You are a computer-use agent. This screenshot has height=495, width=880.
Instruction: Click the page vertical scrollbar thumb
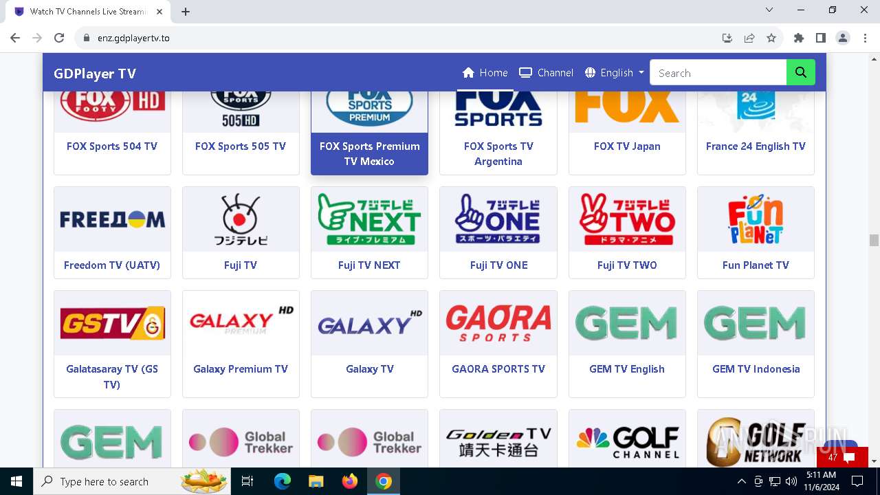pyautogui.click(x=874, y=240)
